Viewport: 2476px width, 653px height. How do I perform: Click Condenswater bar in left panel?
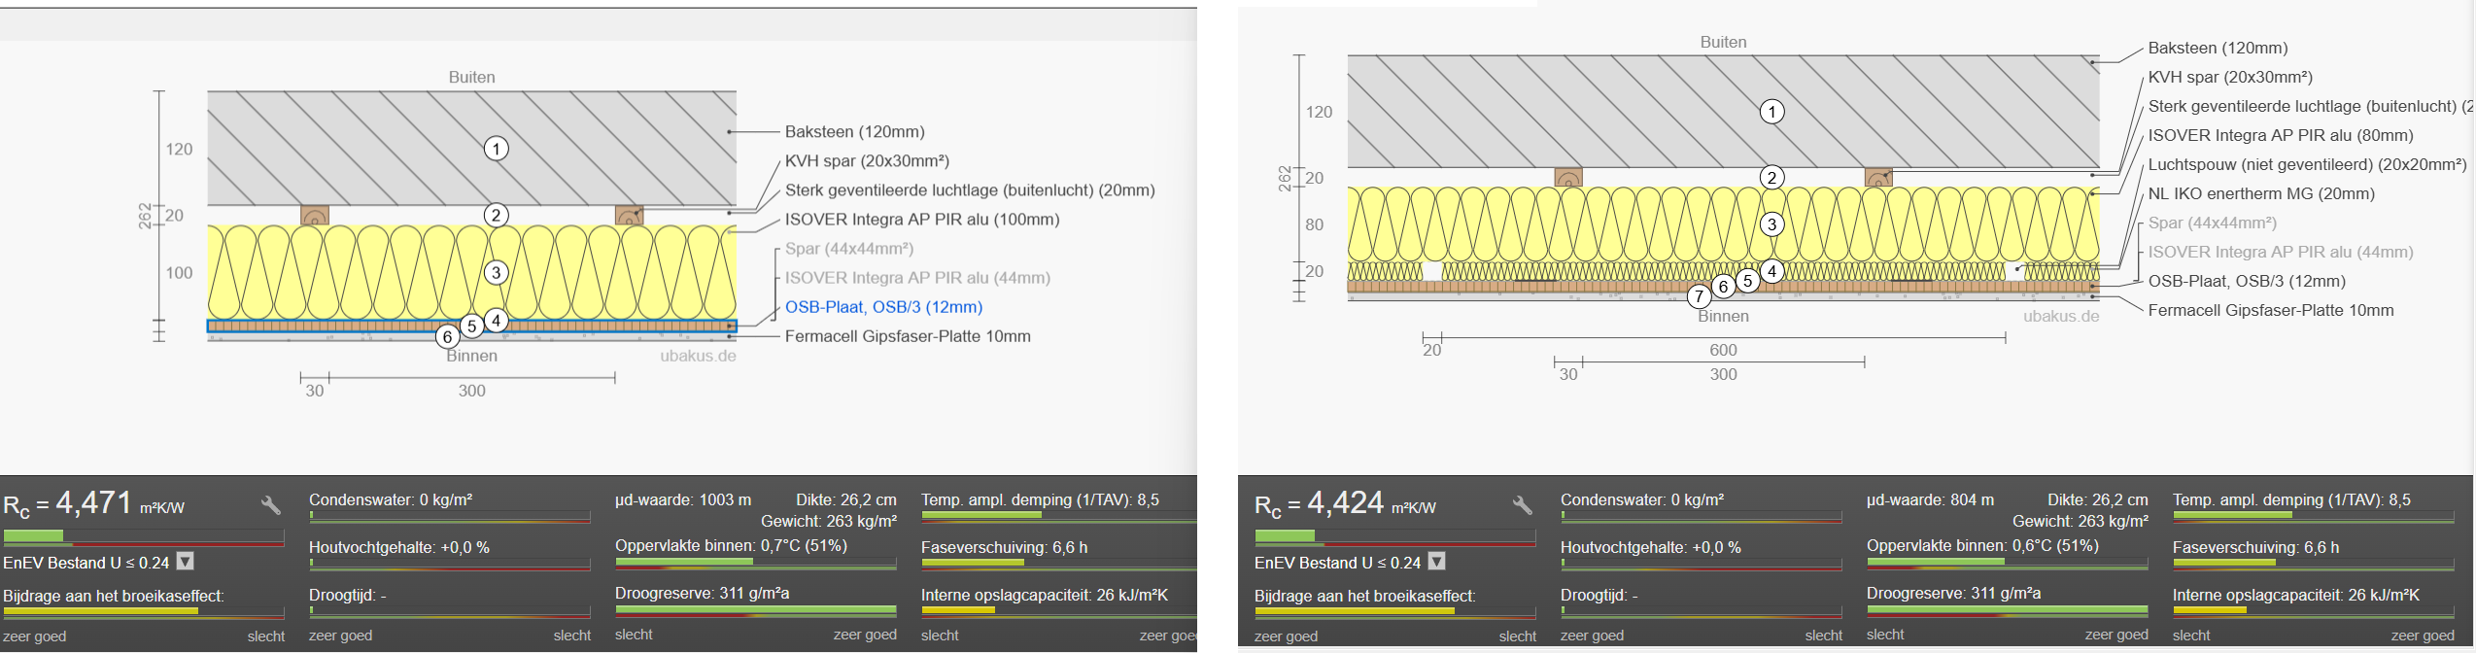point(450,516)
